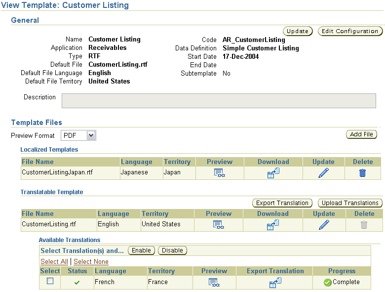Click the green status checkmark for French
The image size is (385, 292).
(77, 283)
